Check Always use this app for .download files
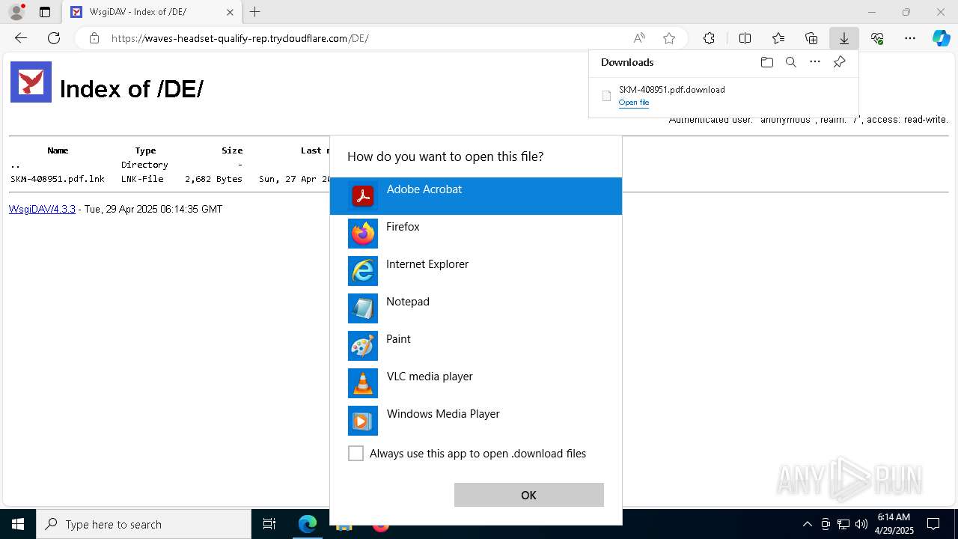 point(356,454)
